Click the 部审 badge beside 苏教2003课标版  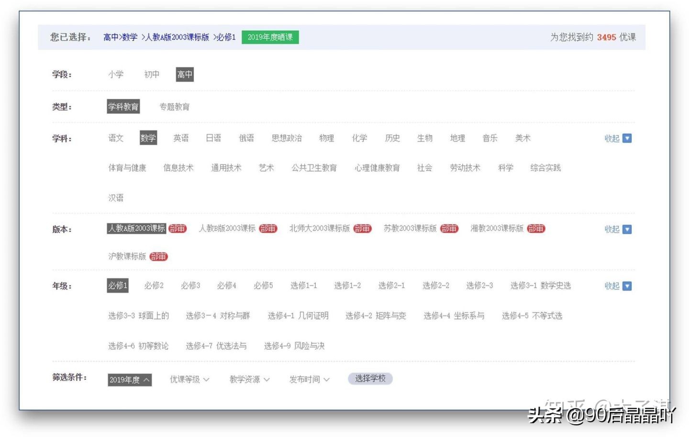[x=449, y=228]
